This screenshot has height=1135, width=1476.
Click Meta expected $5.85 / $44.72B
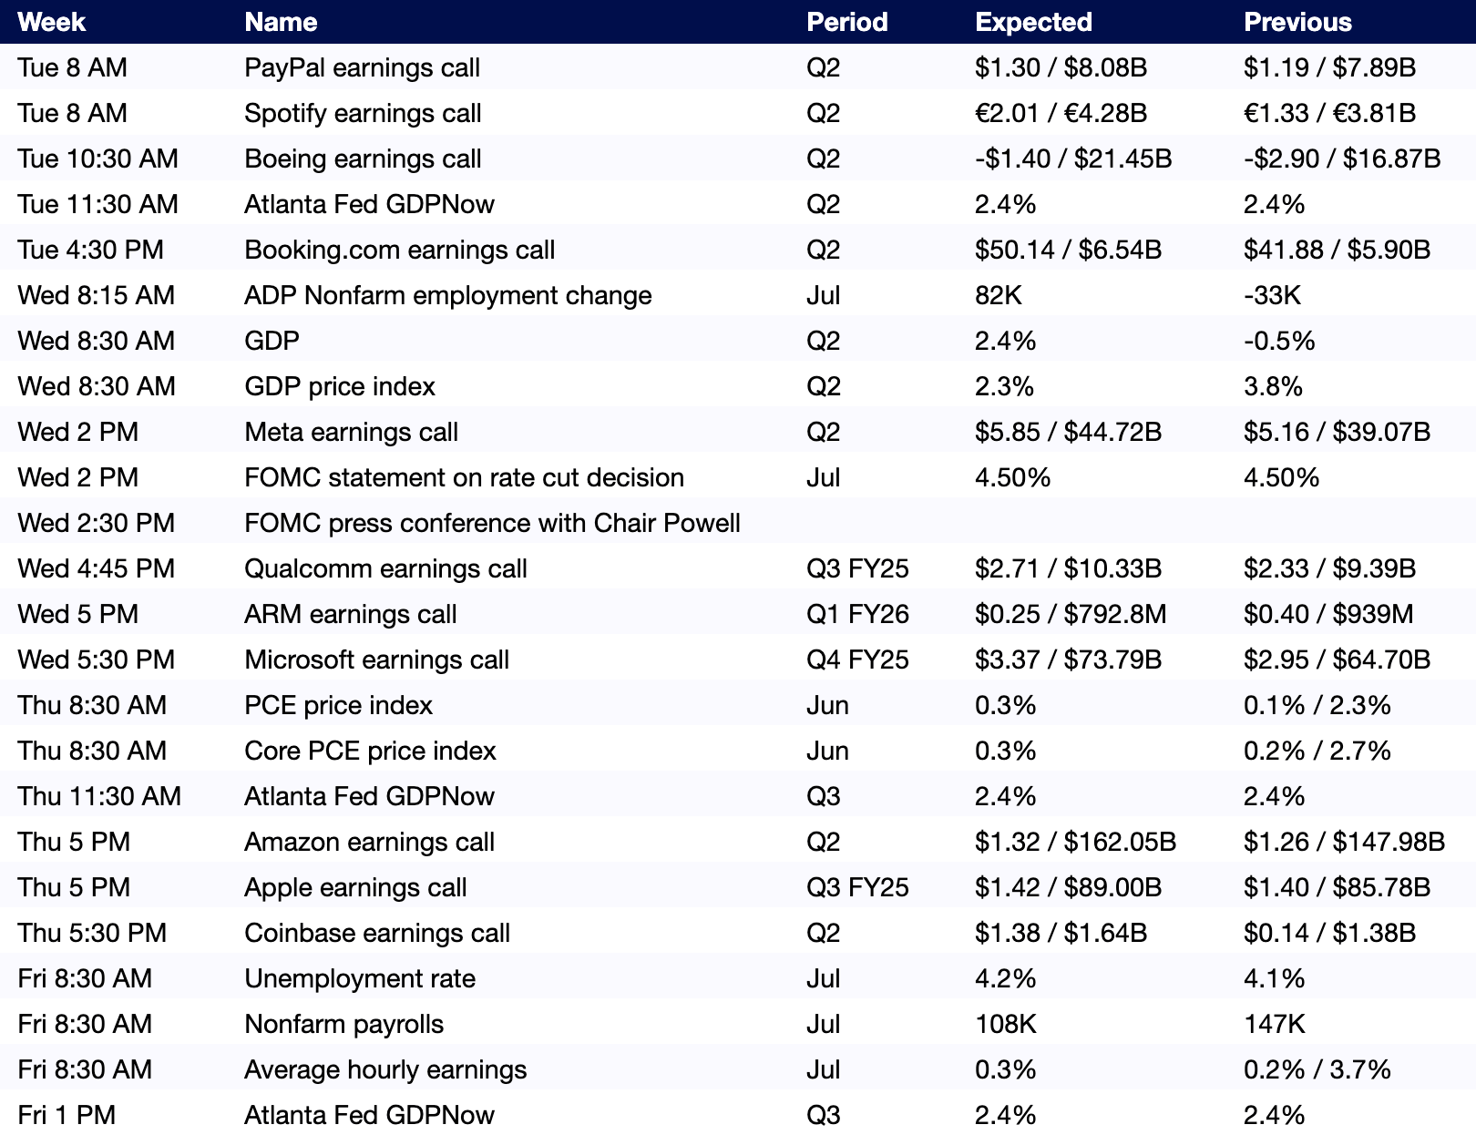(1068, 432)
